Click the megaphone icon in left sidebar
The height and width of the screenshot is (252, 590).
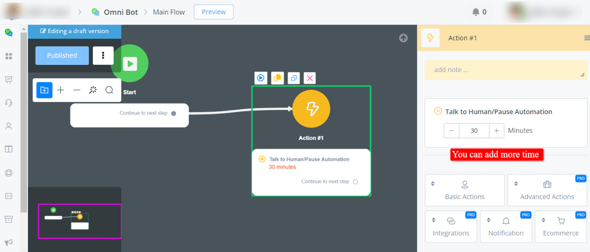coord(8,242)
